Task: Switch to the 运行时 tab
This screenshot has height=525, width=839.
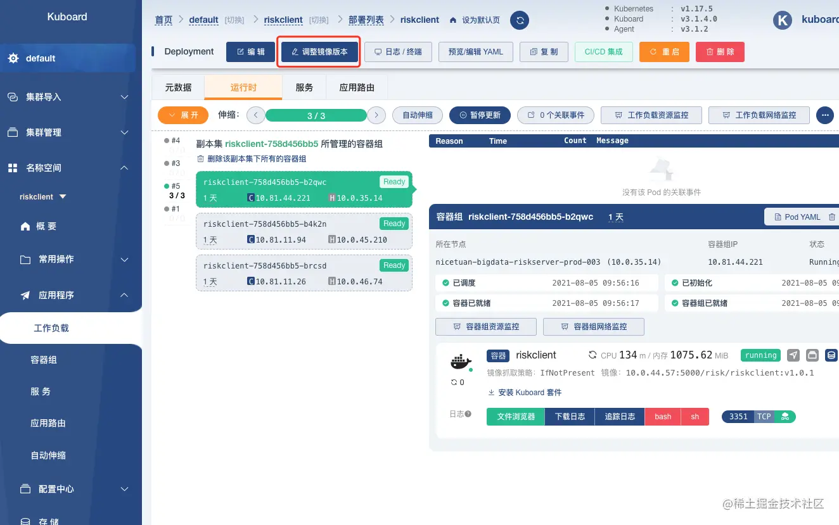Action: coord(243,87)
